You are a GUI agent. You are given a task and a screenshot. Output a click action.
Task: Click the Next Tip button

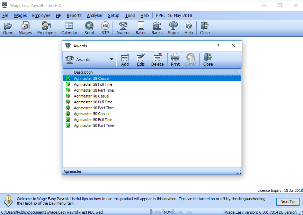287,202
